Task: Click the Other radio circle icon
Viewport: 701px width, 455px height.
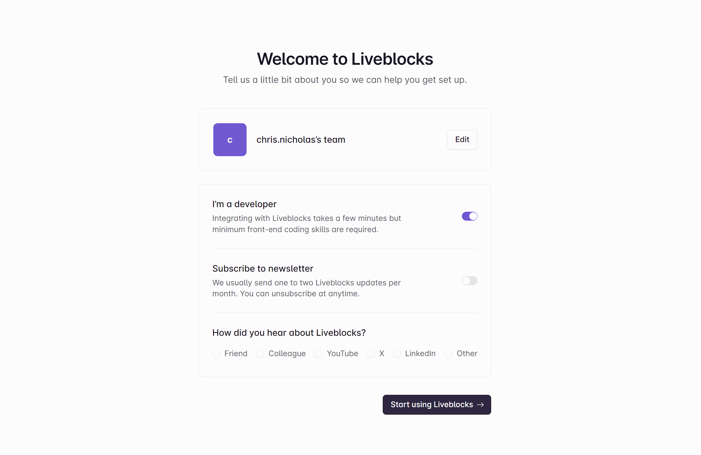Action: tap(448, 354)
